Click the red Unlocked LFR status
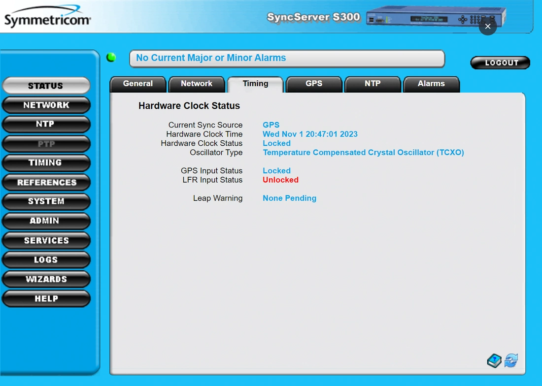542x386 pixels. click(280, 180)
